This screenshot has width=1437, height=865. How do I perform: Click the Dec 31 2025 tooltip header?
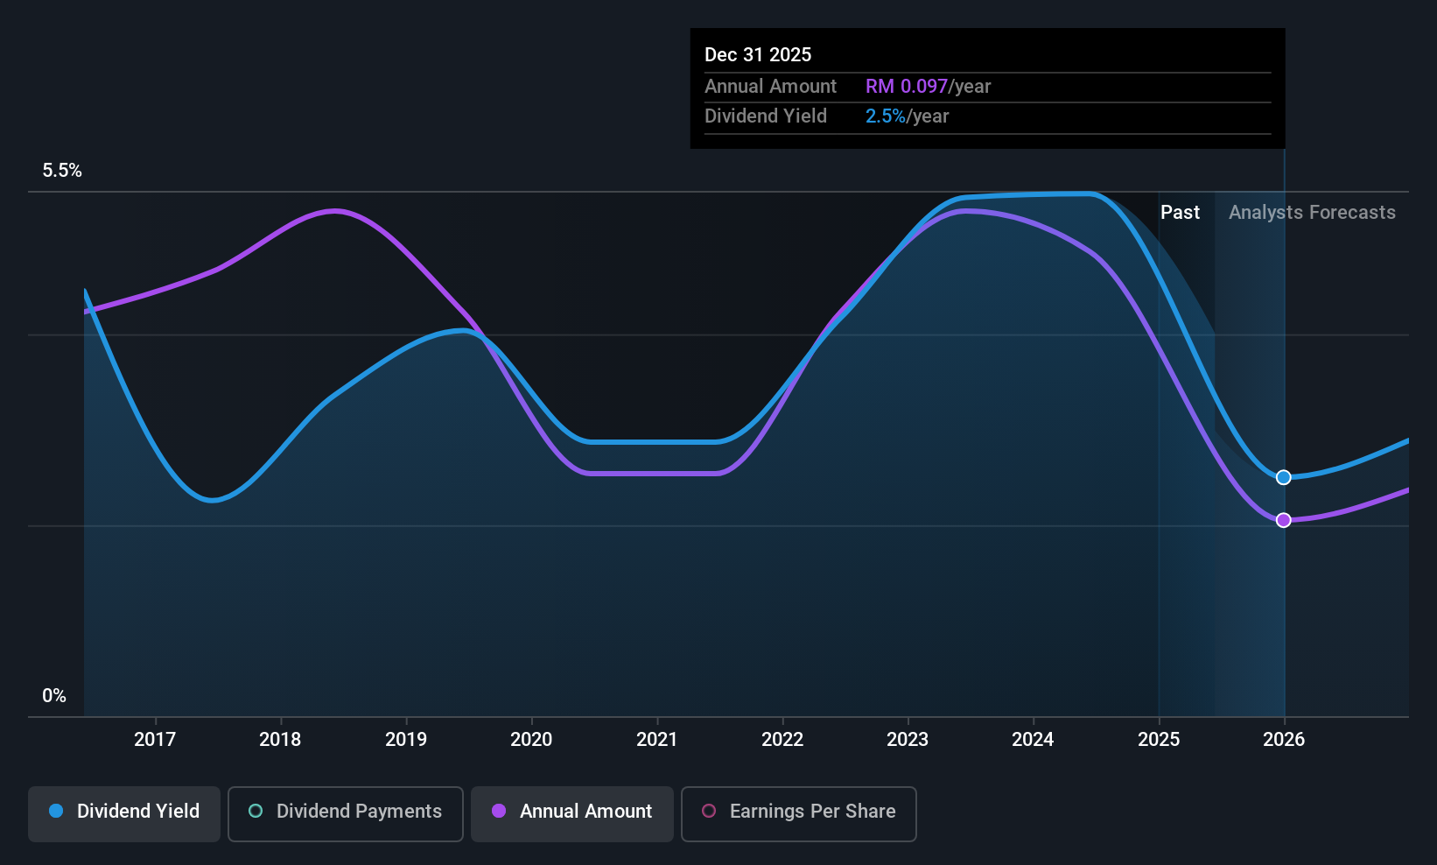tap(758, 54)
